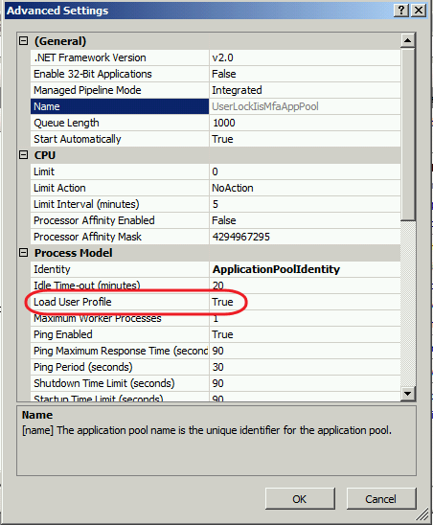Click the help question mark icon

[401, 11]
